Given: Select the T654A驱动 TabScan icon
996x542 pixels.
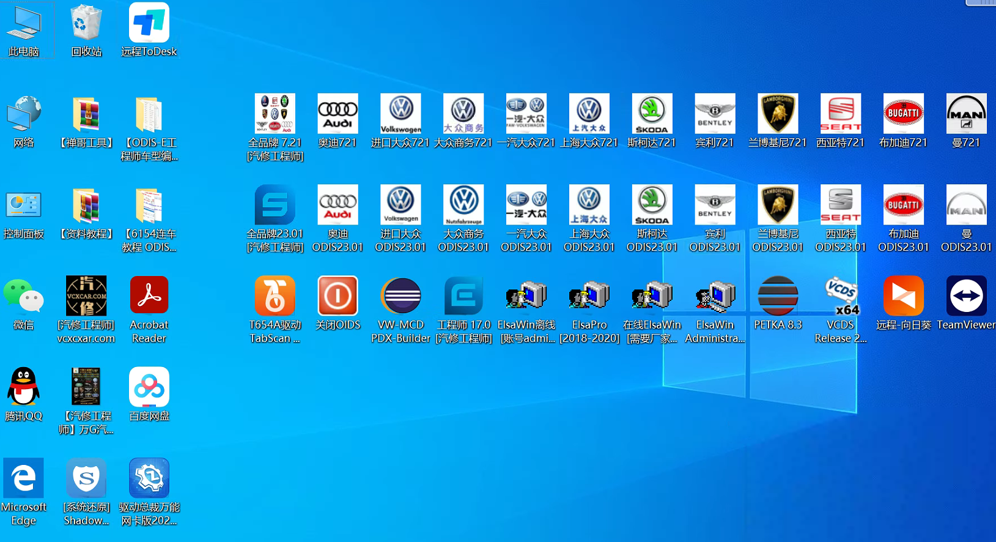Looking at the screenshot, I should tap(275, 296).
